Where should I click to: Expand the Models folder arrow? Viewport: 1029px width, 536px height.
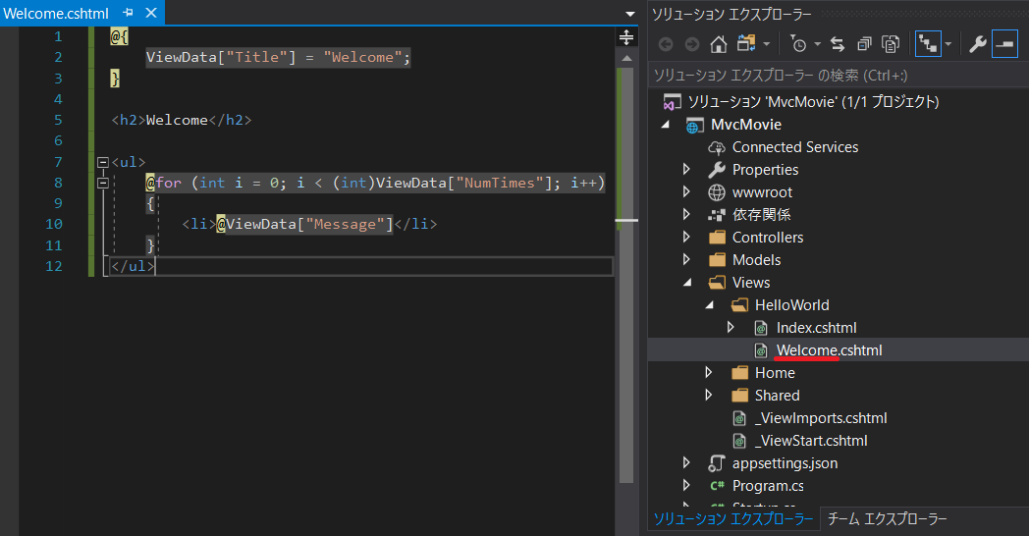click(x=687, y=260)
